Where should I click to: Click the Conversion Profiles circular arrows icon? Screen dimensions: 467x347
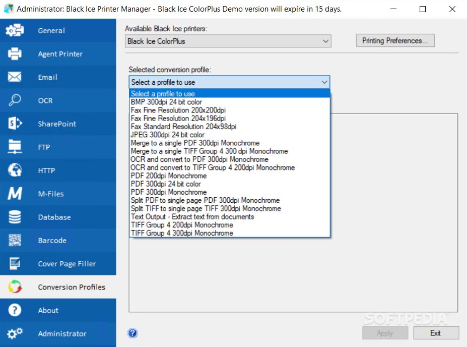(15, 287)
